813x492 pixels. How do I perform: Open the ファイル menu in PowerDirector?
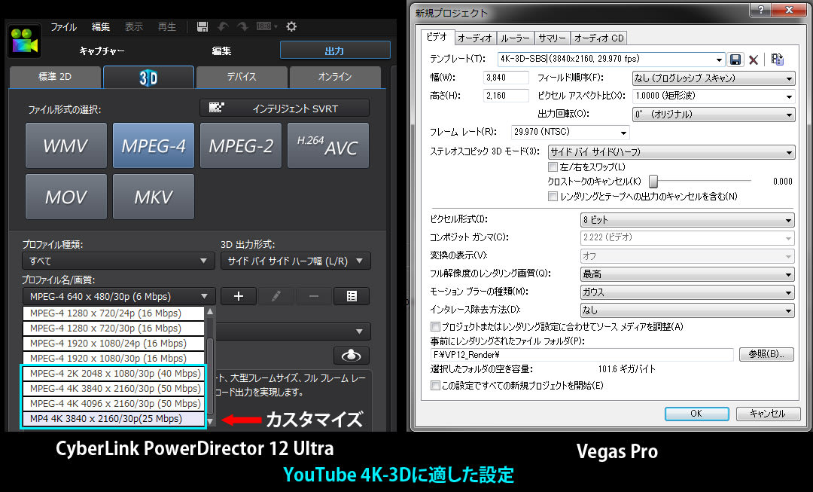pos(63,27)
